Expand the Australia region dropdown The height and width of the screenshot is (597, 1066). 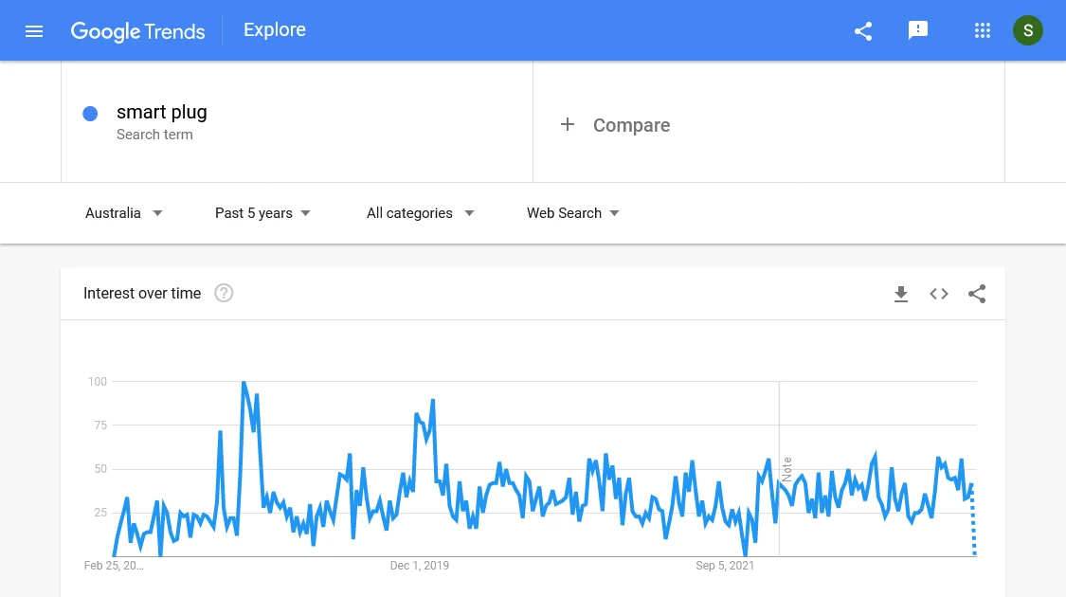124,213
